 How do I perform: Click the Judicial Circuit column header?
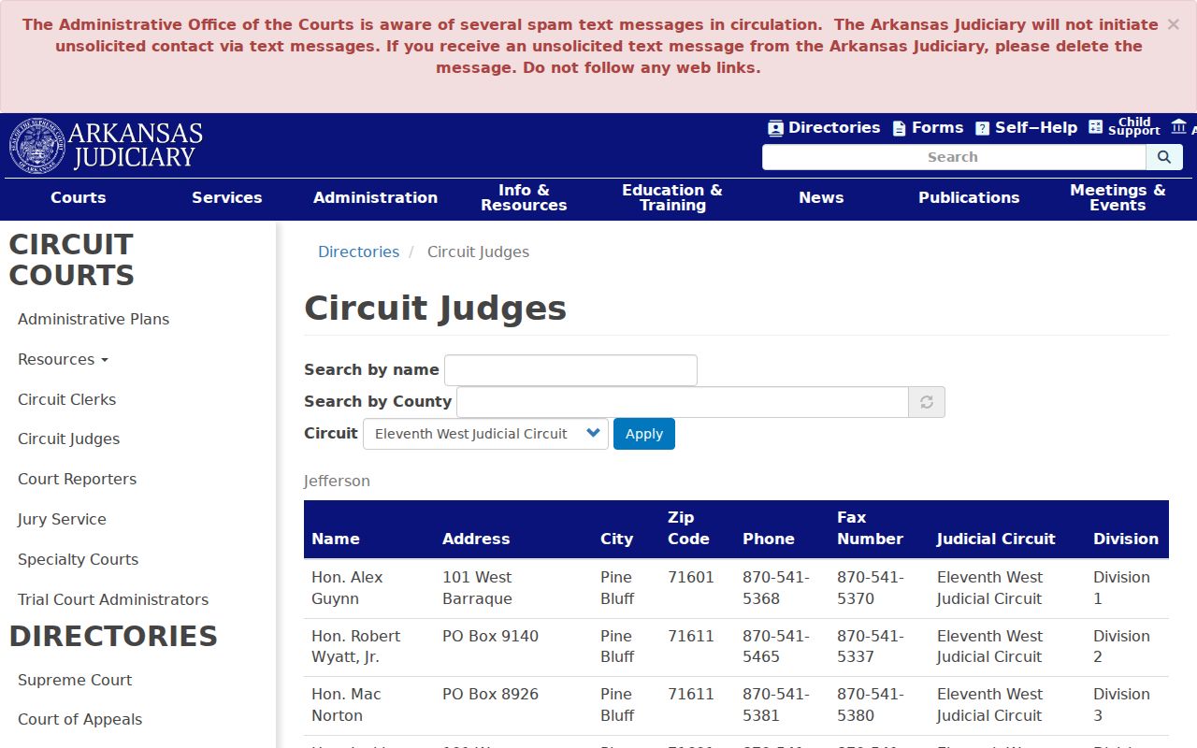pos(996,539)
